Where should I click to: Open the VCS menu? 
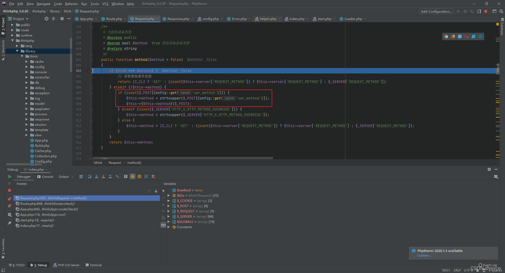coord(105,4)
